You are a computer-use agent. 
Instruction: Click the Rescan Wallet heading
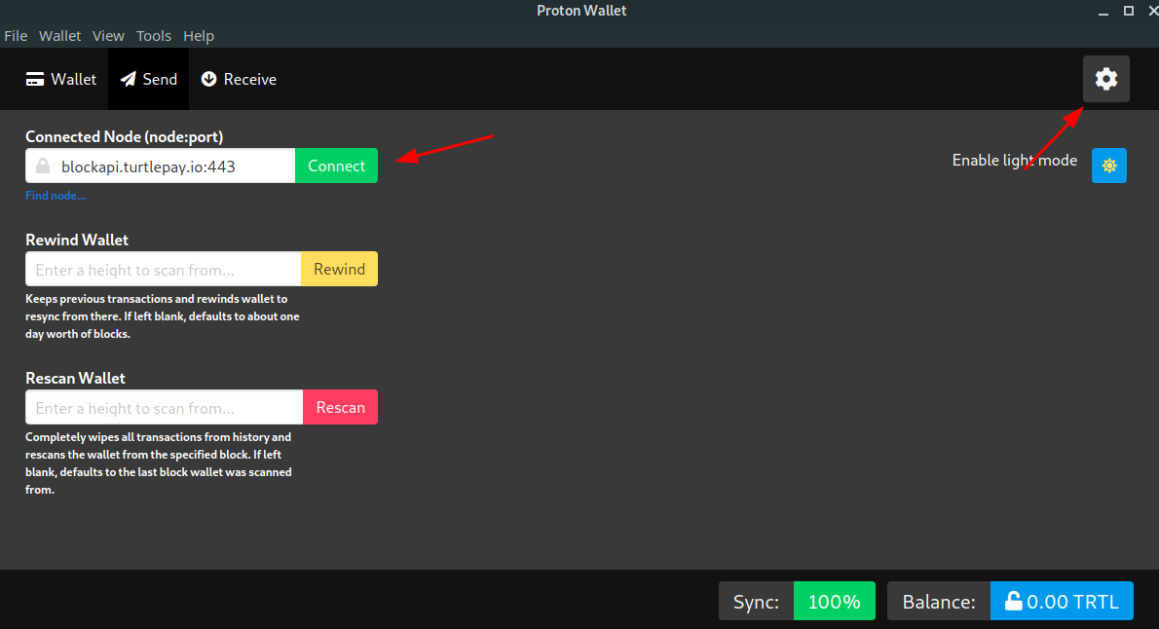coord(75,379)
